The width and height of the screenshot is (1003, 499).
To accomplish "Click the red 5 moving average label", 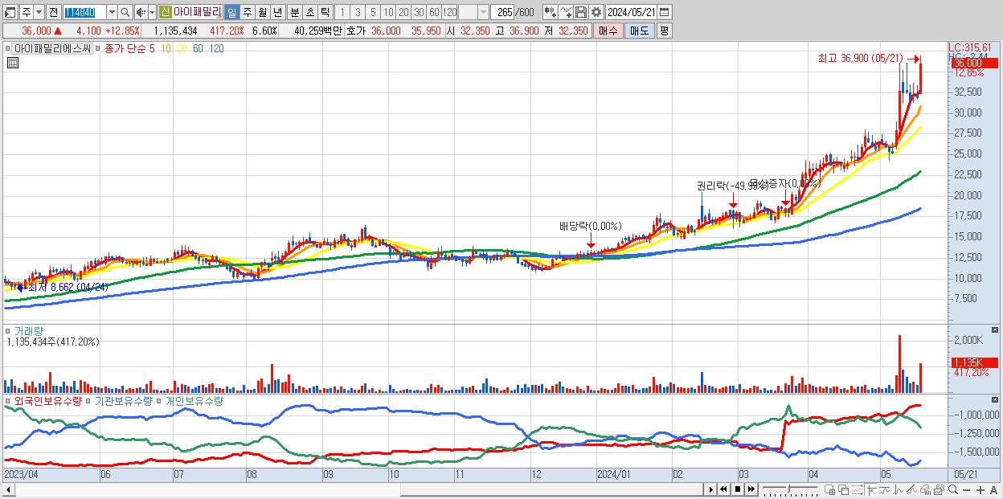I will [x=152, y=49].
